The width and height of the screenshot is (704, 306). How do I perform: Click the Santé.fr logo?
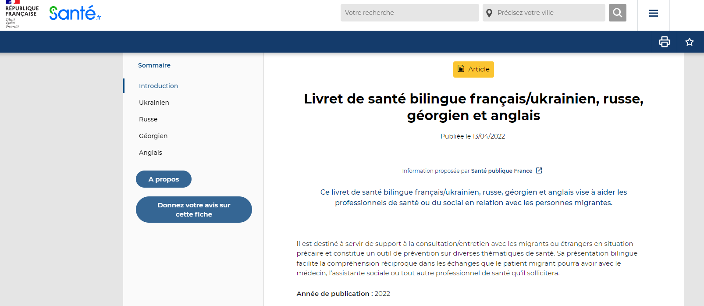pyautogui.click(x=75, y=13)
